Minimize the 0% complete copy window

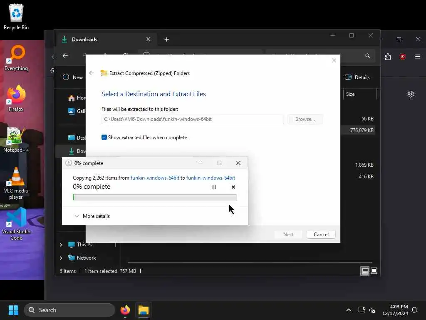tap(201, 163)
